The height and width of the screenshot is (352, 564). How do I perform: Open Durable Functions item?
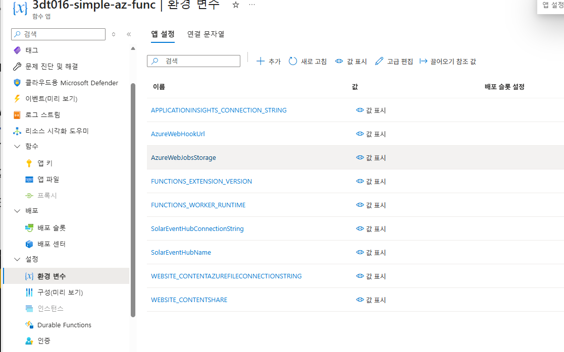pos(58,325)
